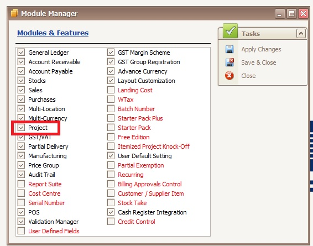Enable the User Defined Fields checkbox
This screenshot has height=246, width=313.
pyautogui.click(x=21, y=231)
